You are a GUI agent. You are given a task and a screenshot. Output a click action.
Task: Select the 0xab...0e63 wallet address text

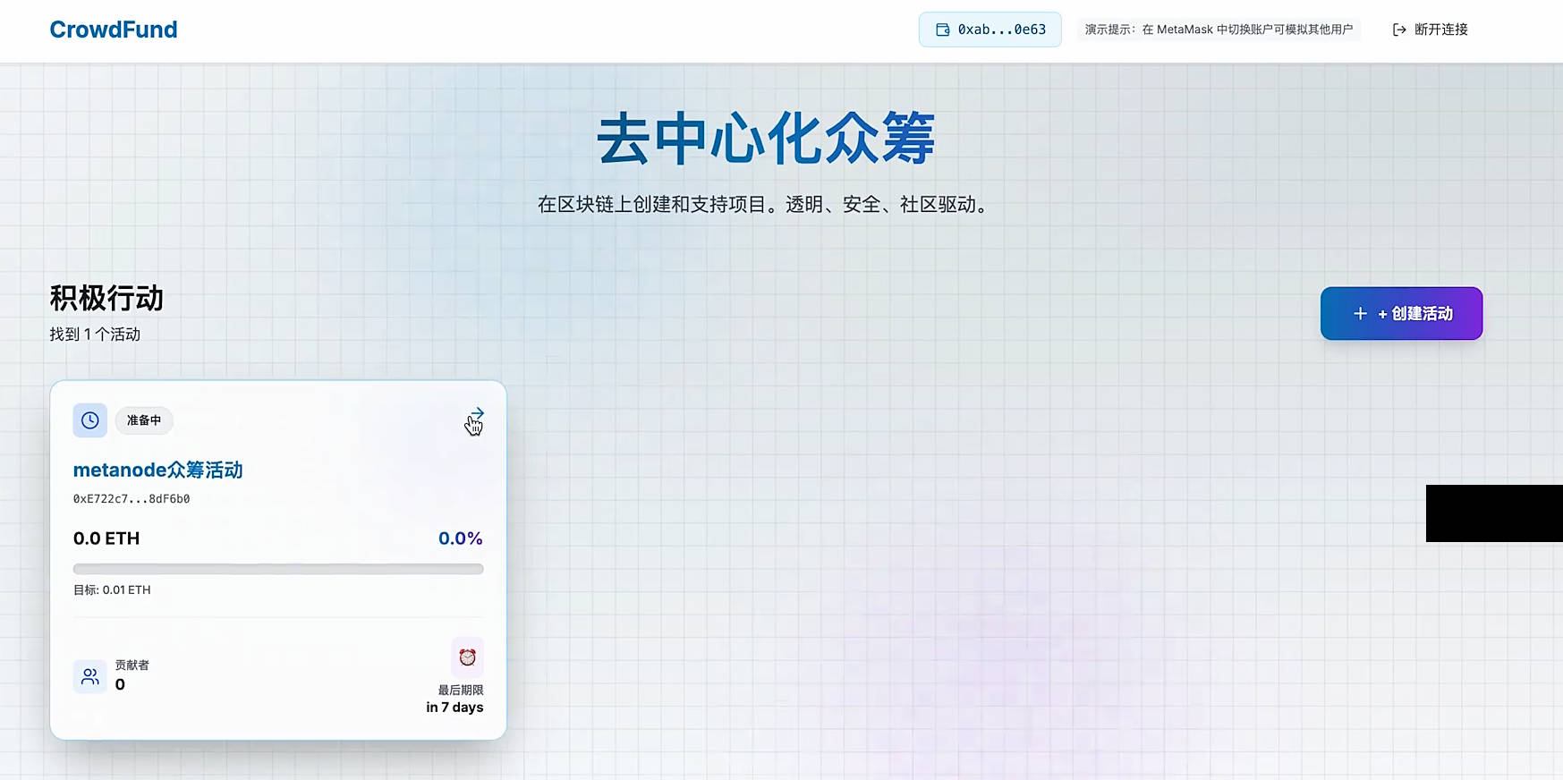pyautogui.click(x=1001, y=30)
